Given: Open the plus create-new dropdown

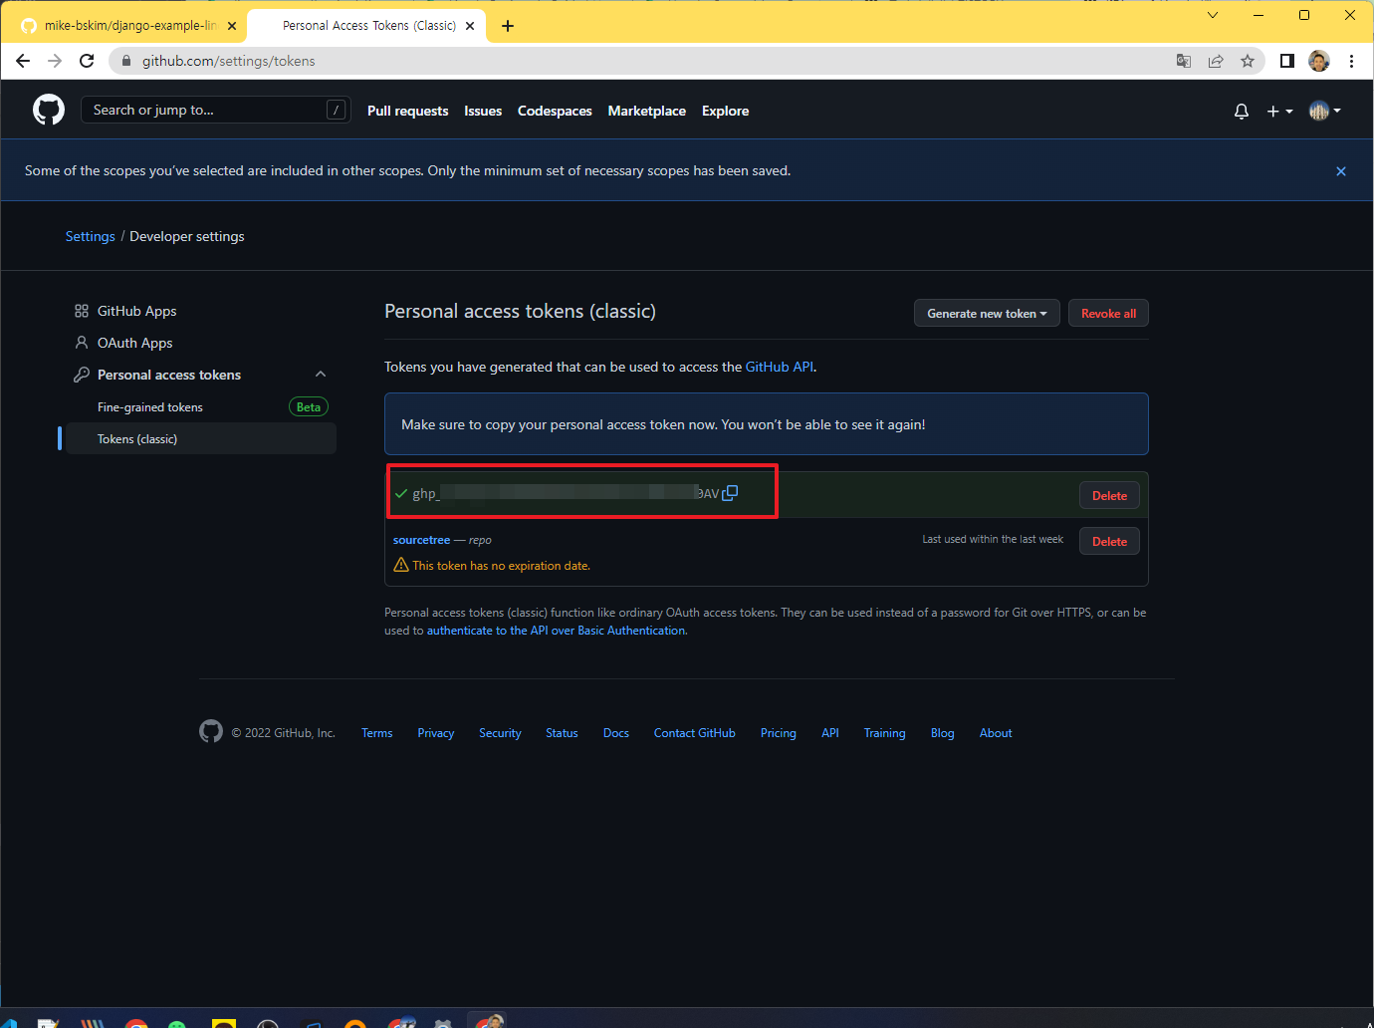Looking at the screenshot, I should pos(1279,112).
